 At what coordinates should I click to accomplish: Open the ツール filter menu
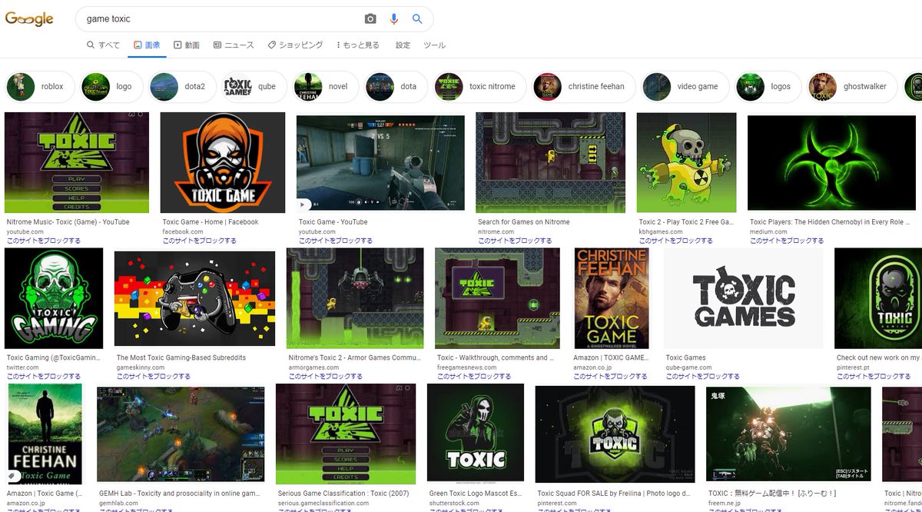click(435, 45)
